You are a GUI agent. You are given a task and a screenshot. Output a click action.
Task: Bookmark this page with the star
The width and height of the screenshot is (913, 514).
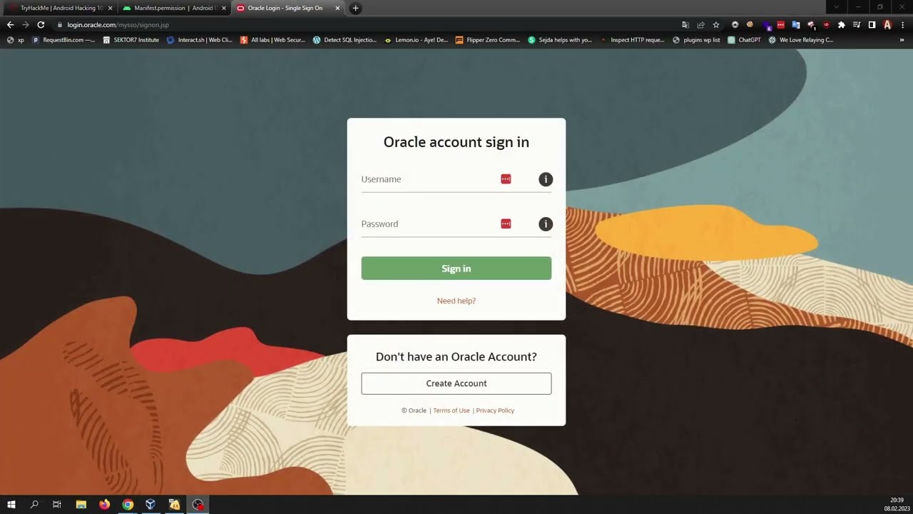(716, 24)
